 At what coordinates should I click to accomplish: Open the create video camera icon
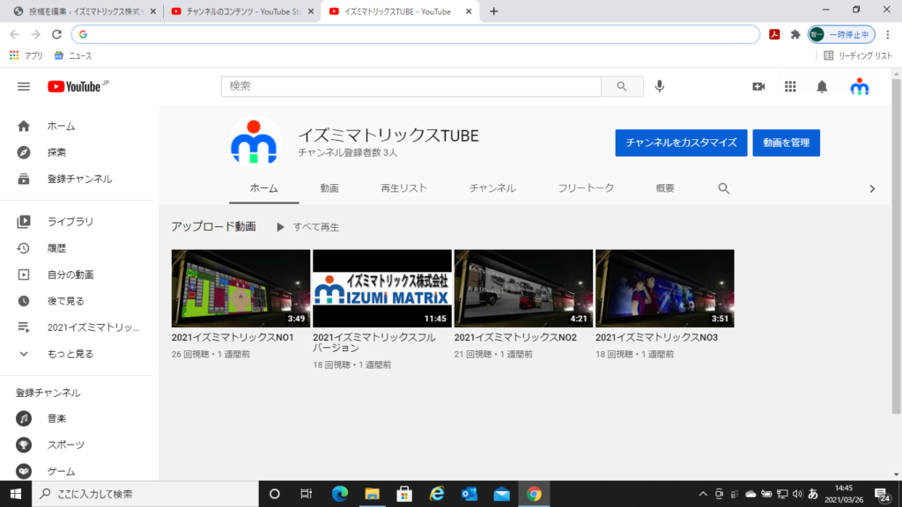coord(758,87)
